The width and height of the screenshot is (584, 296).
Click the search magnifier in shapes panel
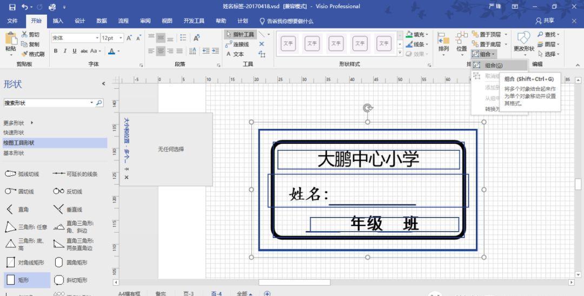(99, 103)
